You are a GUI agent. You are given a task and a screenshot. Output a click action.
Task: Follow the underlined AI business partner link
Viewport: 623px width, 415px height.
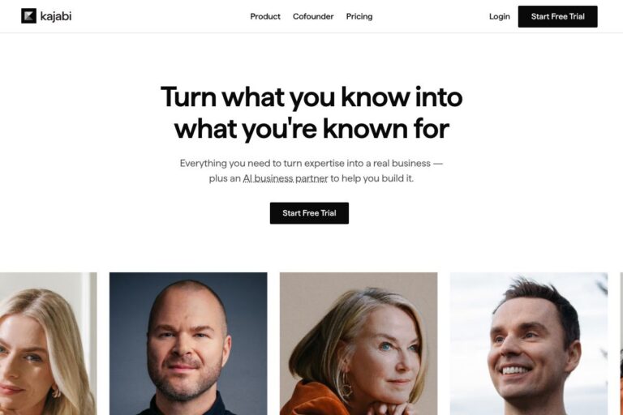(286, 178)
